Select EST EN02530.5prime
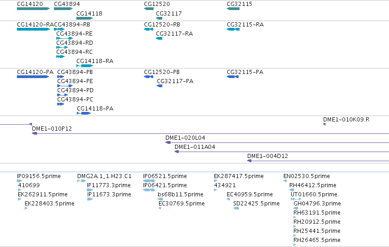This screenshot has height=247, width=389. point(285,181)
